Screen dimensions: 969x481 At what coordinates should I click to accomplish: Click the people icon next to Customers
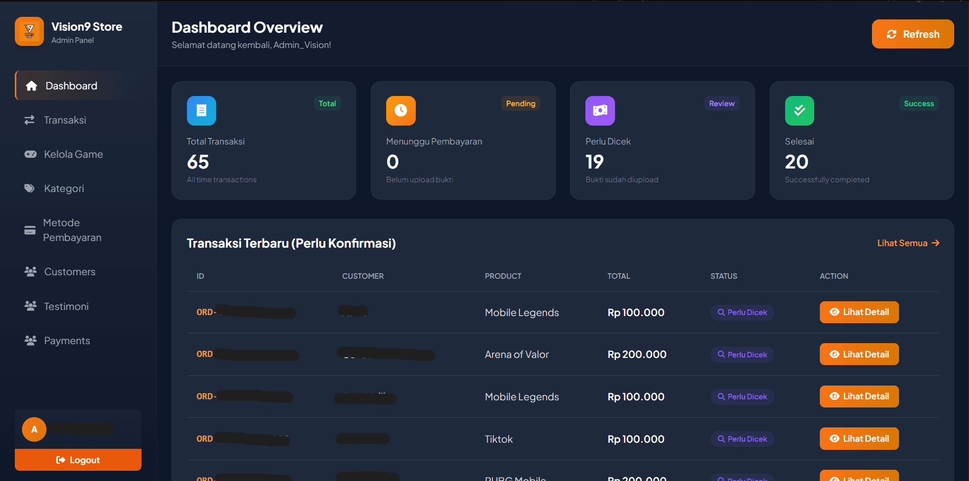click(31, 272)
